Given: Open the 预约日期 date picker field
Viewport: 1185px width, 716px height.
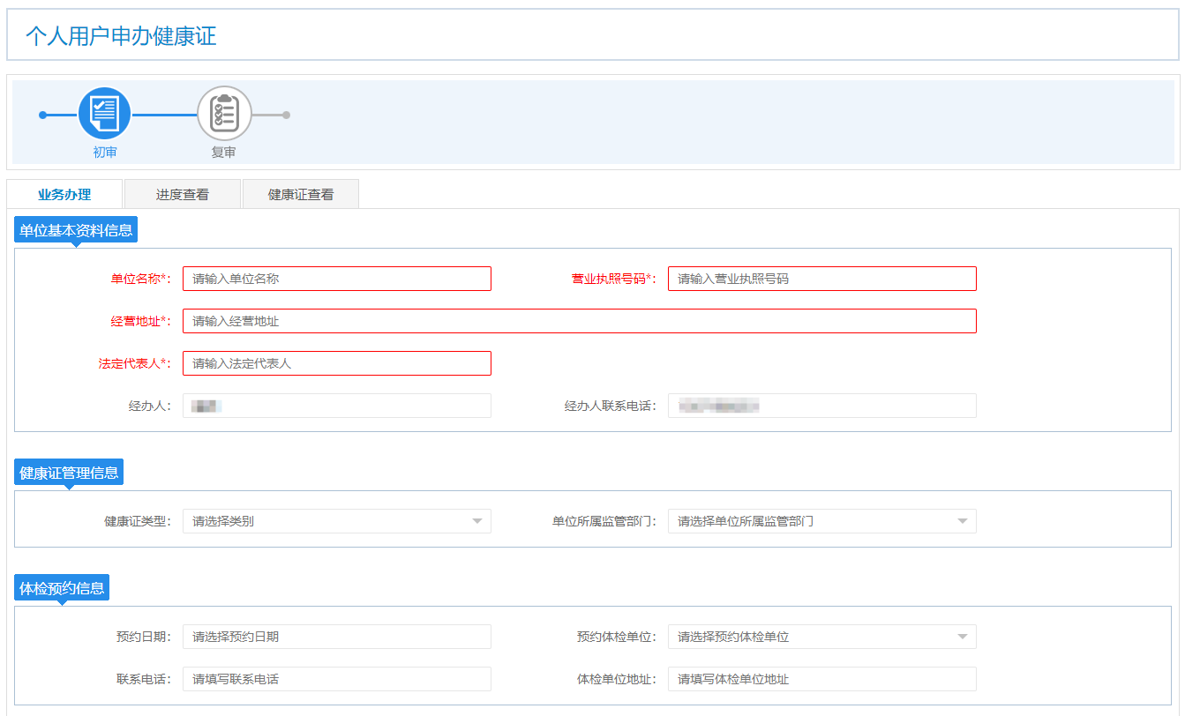Looking at the screenshot, I should pyautogui.click(x=336, y=637).
